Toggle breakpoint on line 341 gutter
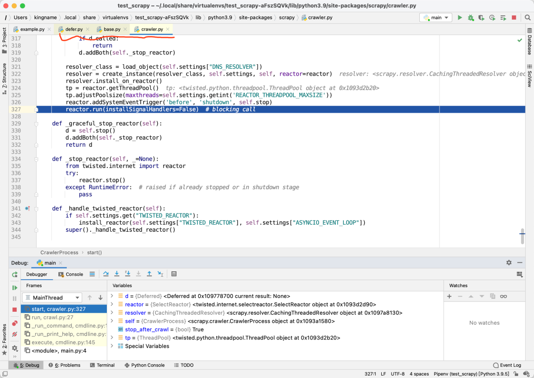Viewport: 534px width, 378px height. (28, 209)
